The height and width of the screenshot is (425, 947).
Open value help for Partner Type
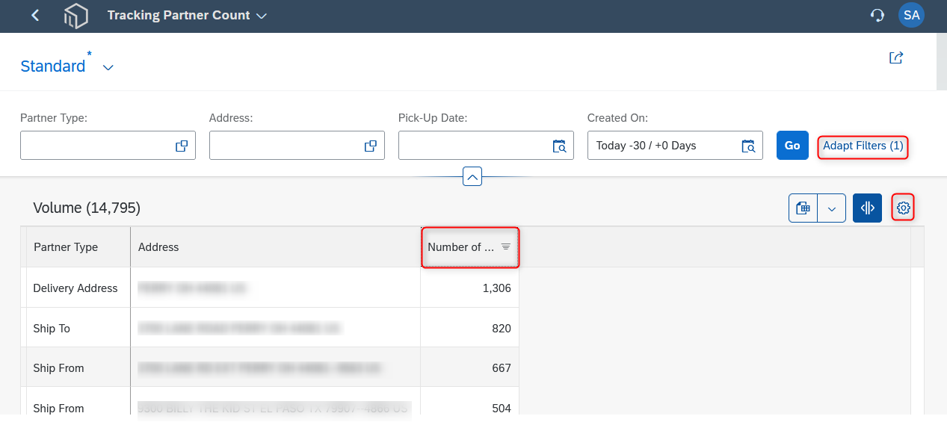pos(182,146)
